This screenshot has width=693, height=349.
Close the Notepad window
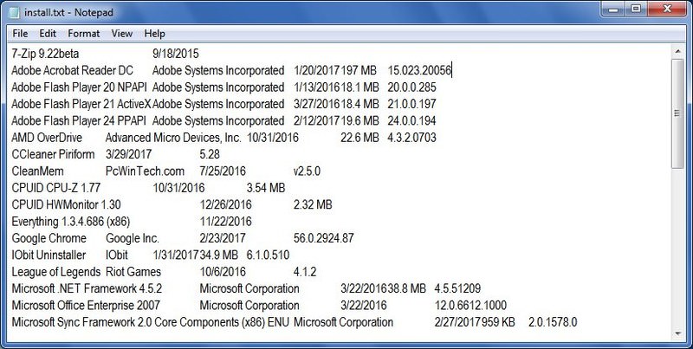(x=667, y=10)
